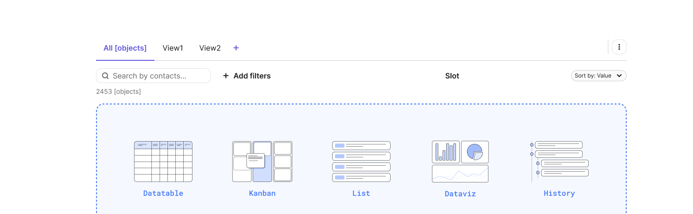Click the Datatable text label
693x214 pixels.
click(163, 193)
